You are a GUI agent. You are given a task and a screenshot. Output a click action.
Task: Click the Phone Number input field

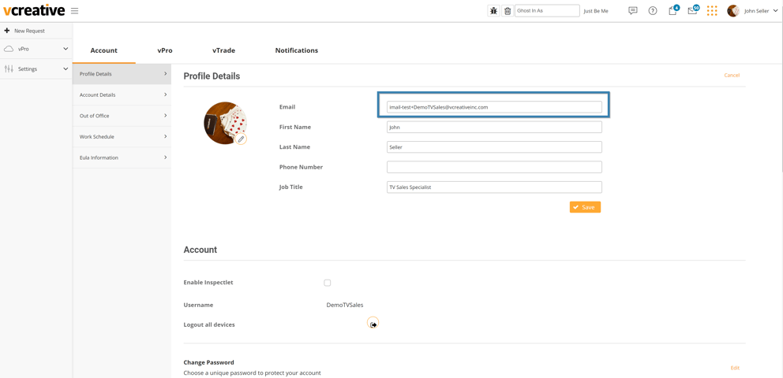494,167
